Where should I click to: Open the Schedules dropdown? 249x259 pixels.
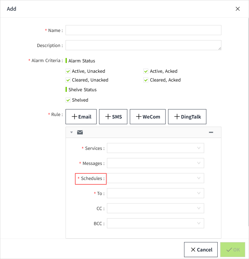(x=155, y=178)
